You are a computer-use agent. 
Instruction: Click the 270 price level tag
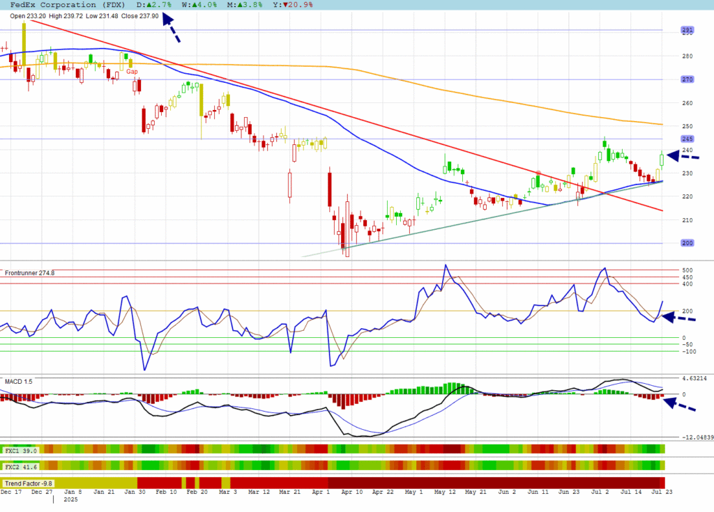[687, 79]
